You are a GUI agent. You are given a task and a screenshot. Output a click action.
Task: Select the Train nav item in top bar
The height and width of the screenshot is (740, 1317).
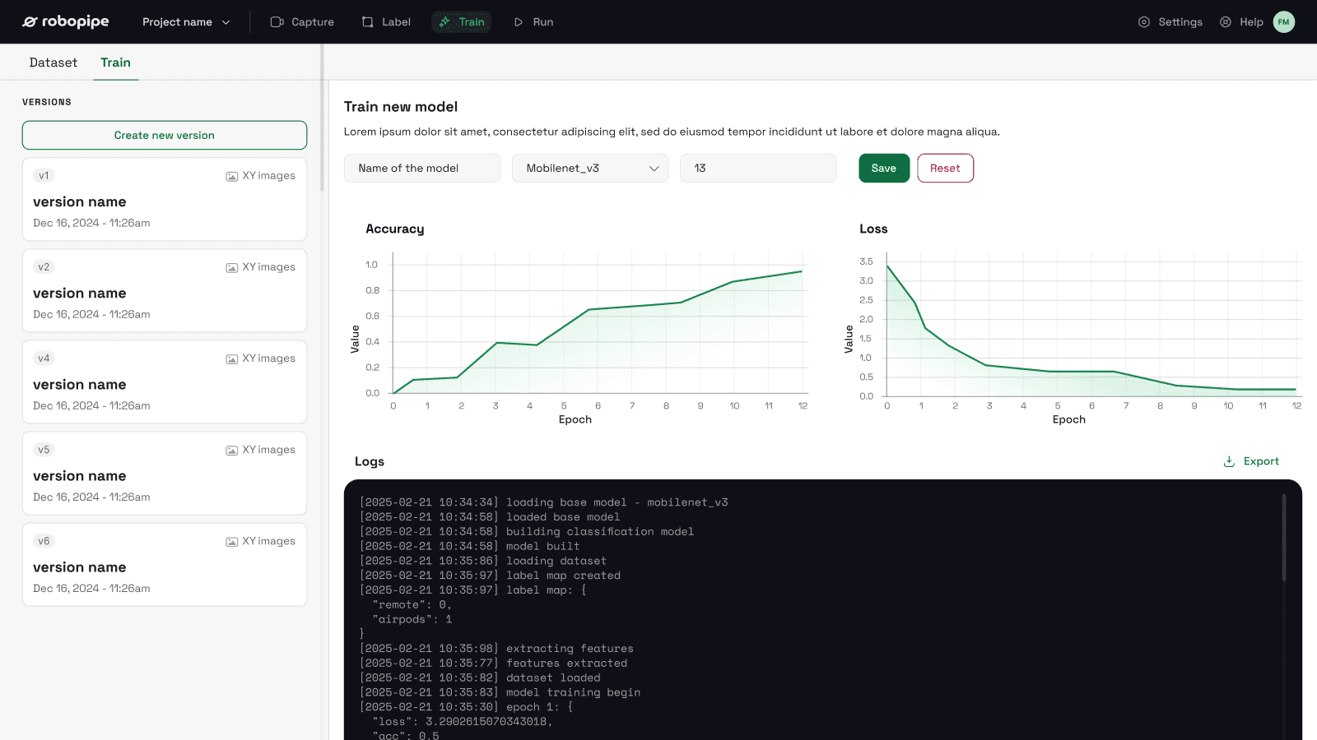461,22
